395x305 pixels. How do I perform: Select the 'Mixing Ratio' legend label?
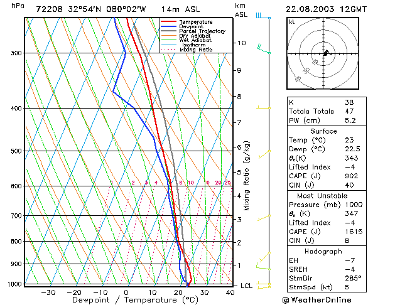point(196,50)
